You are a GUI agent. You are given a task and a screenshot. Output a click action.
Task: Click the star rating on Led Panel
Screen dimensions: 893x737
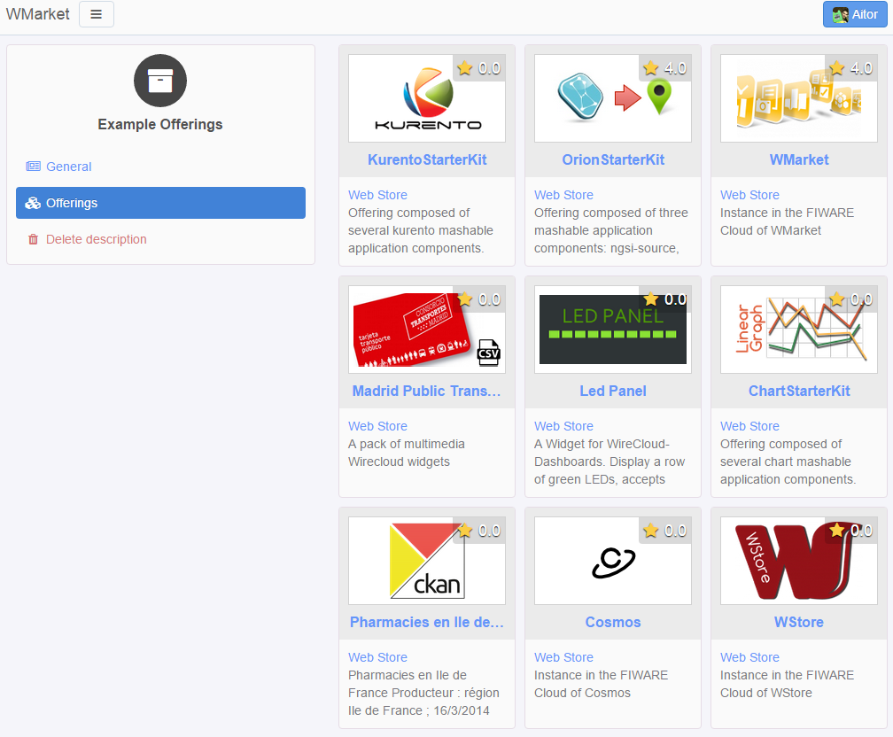coord(665,299)
